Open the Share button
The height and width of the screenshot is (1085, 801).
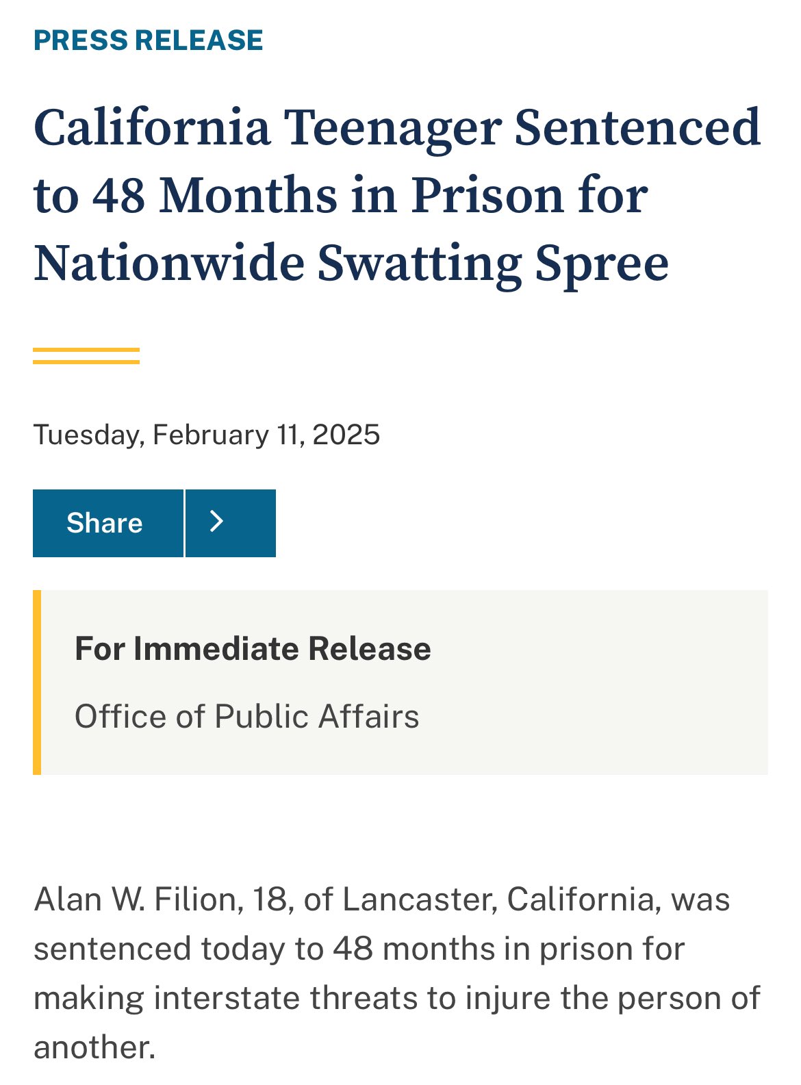tap(108, 523)
